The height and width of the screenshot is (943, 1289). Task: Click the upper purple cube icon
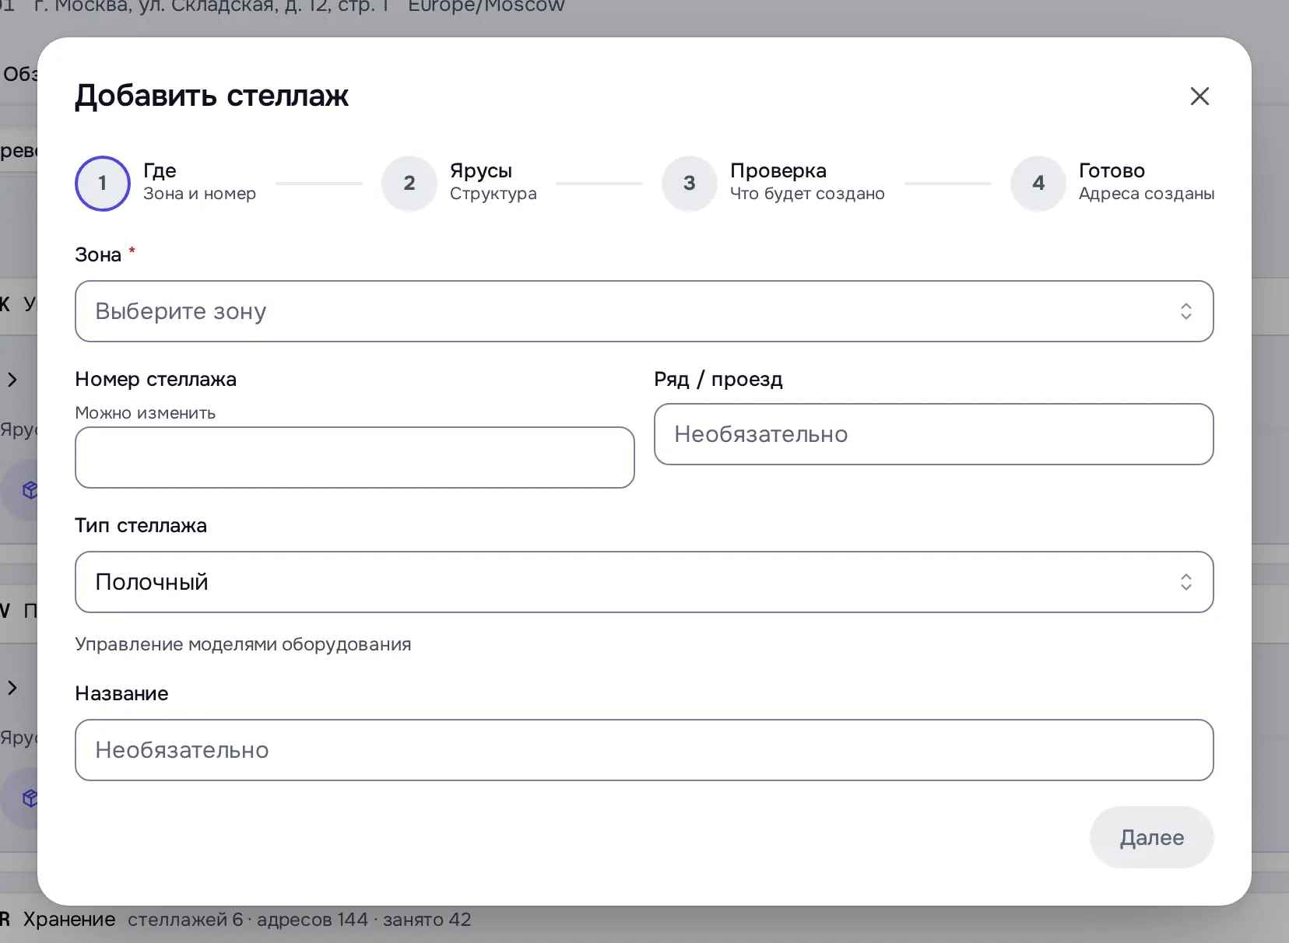point(30,490)
